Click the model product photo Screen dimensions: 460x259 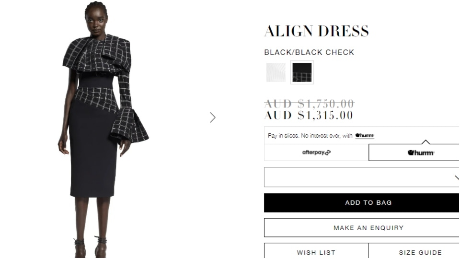103,129
